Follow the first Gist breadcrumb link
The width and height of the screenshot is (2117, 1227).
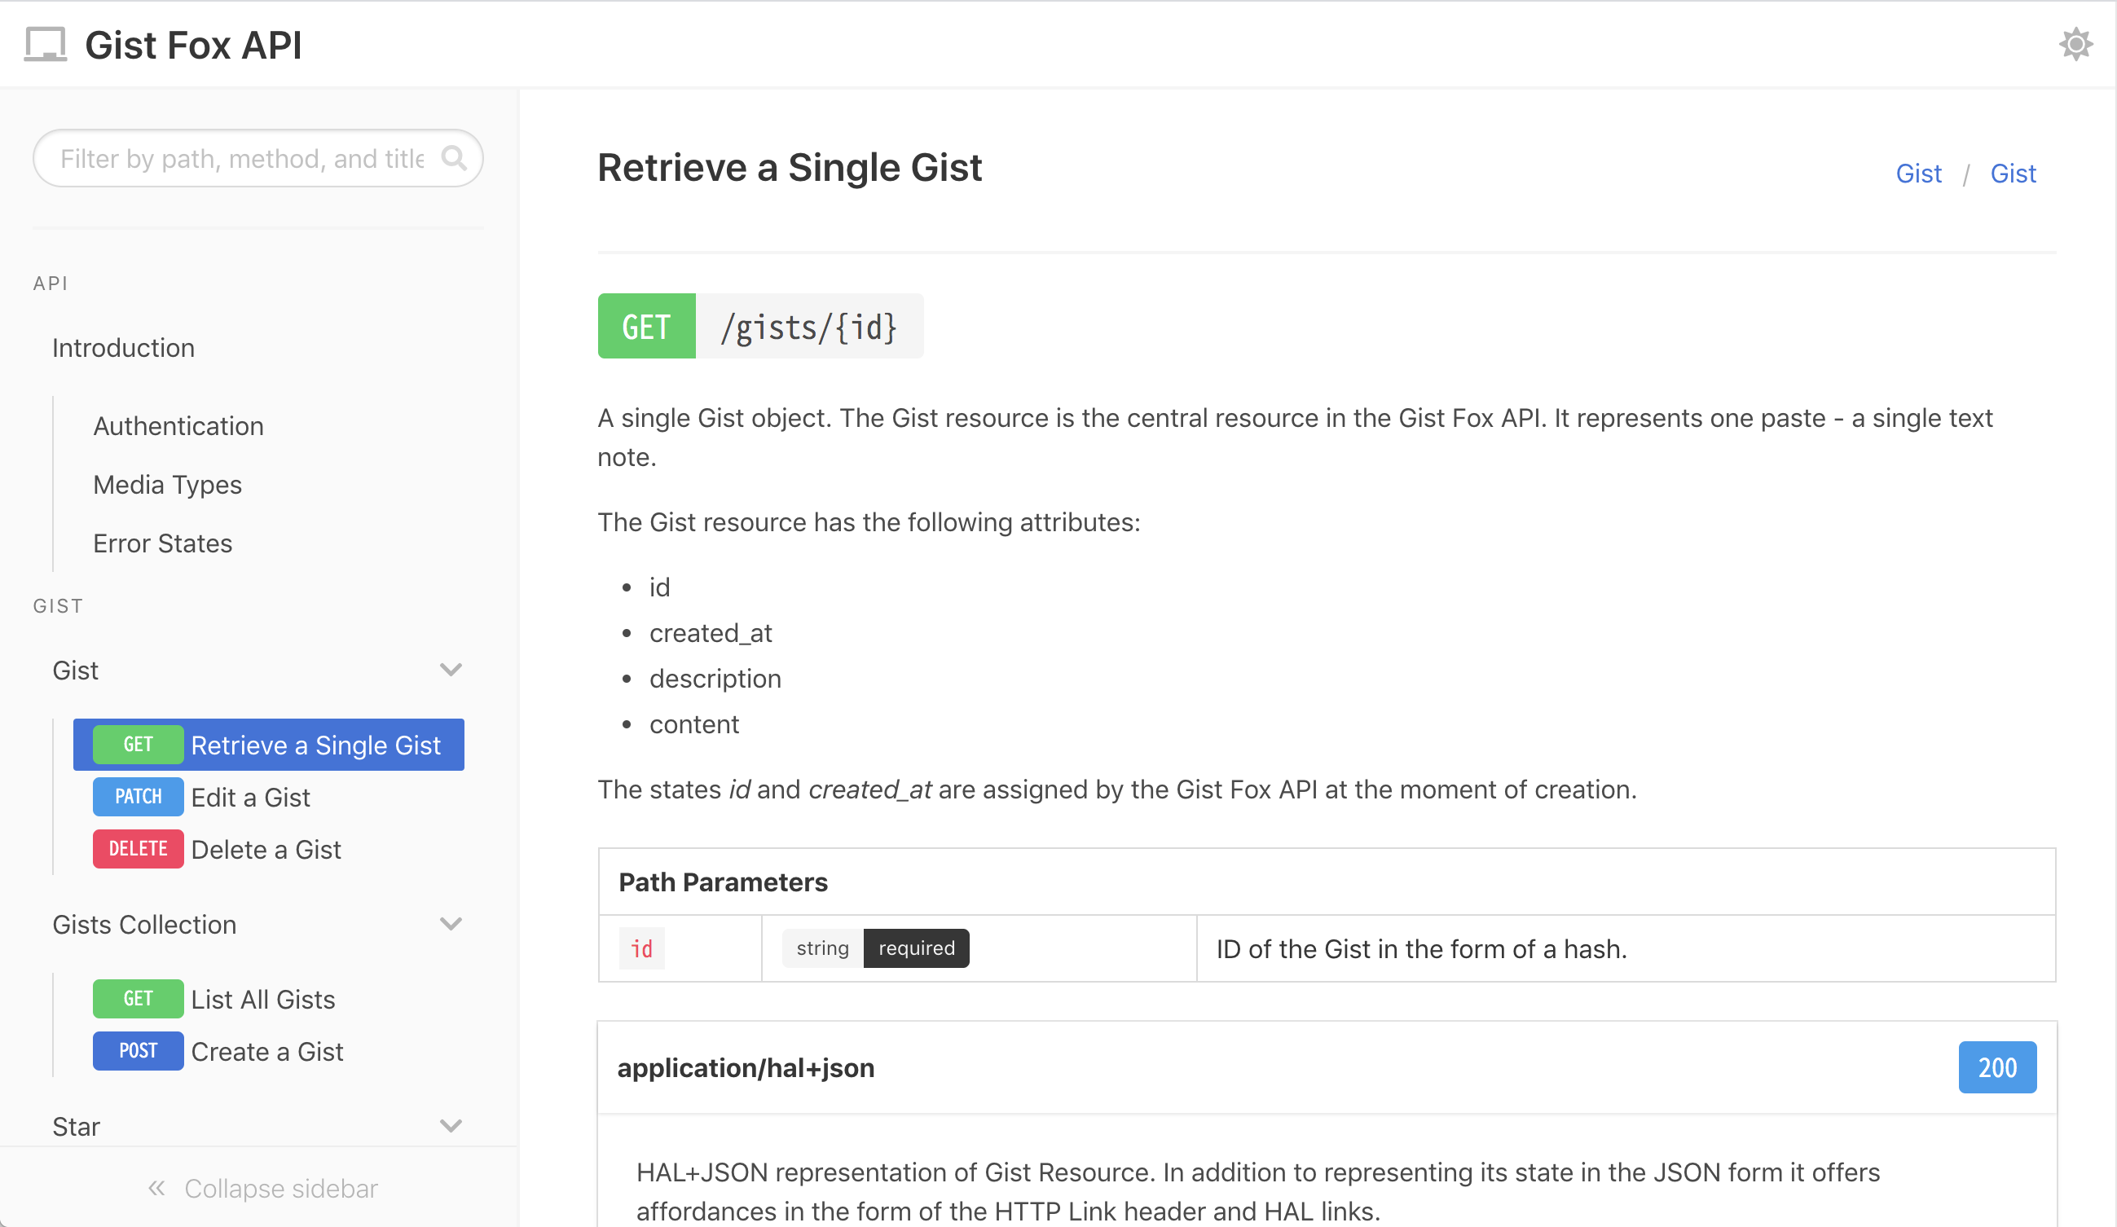point(1919,173)
